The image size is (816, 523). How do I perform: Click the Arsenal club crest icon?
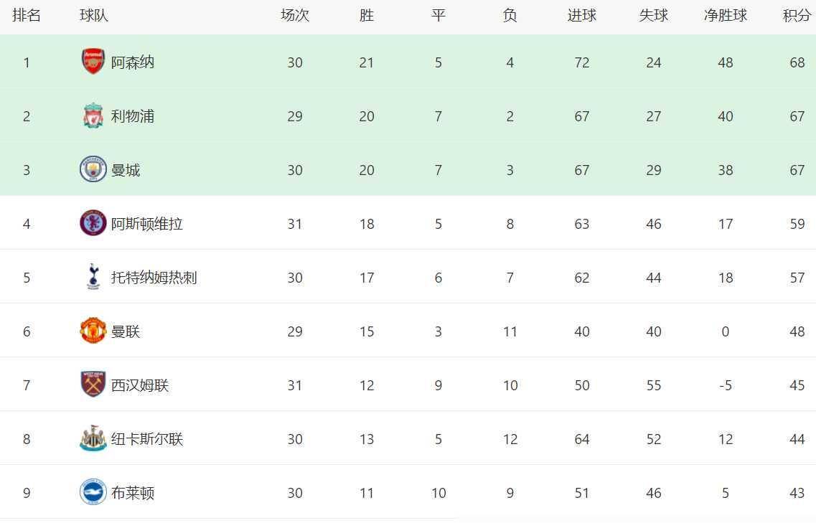coord(93,62)
